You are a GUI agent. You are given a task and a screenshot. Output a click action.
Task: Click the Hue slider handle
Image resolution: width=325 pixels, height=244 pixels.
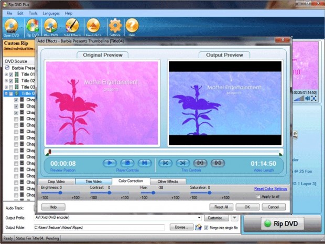point(153,193)
